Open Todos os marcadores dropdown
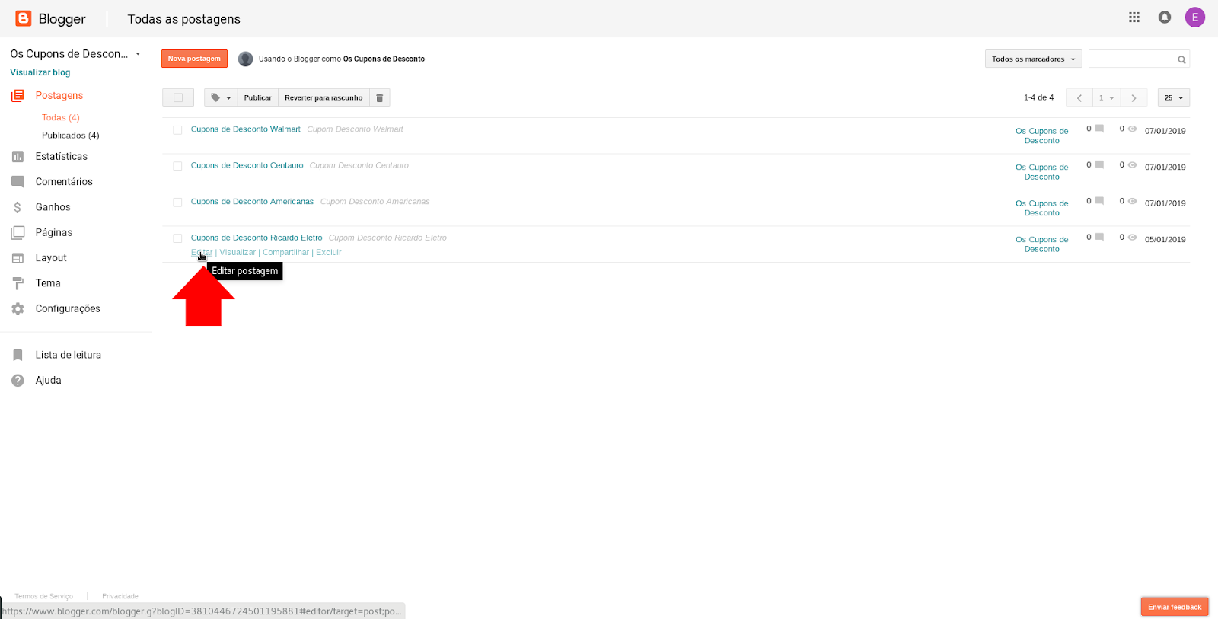Image resolution: width=1218 pixels, height=619 pixels. coord(1033,59)
